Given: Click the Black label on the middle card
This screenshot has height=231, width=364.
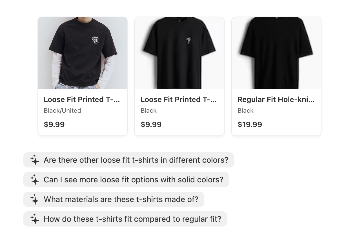Looking at the screenshot, I should (x=148, y=111).
